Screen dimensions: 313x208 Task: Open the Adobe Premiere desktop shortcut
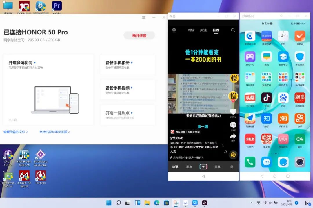(57, 7)
